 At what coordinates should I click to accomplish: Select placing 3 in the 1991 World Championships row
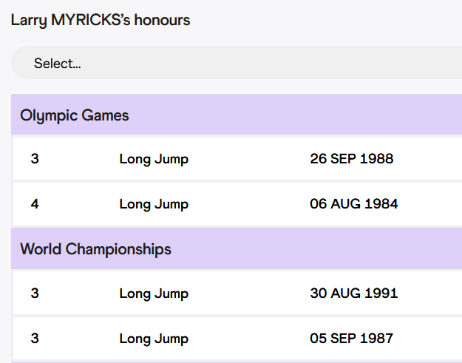coord(35,294)
